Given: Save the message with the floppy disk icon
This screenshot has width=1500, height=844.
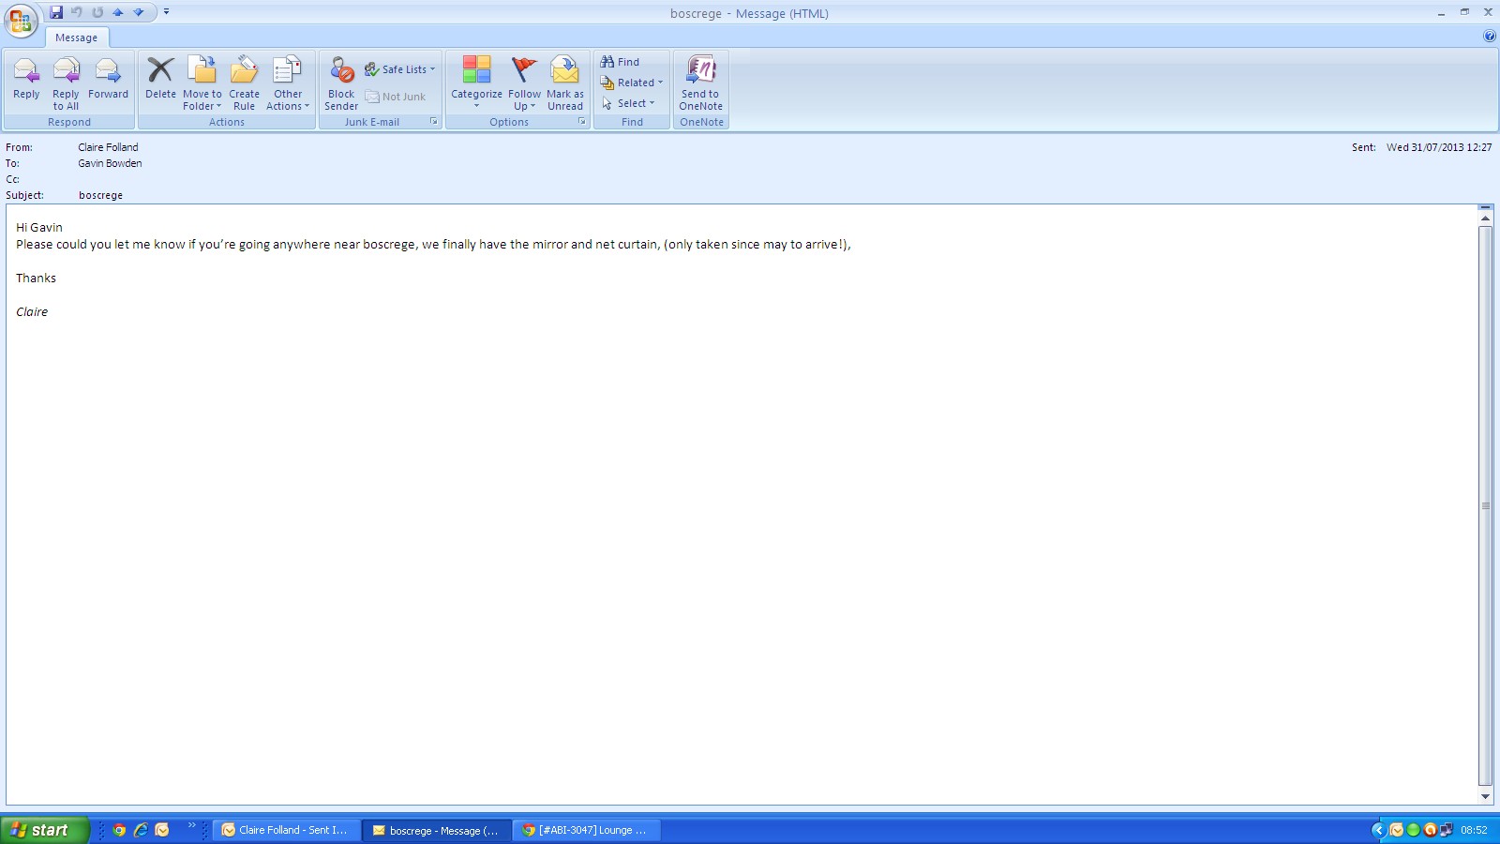Looking at the screenshot, I should pos(56,12).
